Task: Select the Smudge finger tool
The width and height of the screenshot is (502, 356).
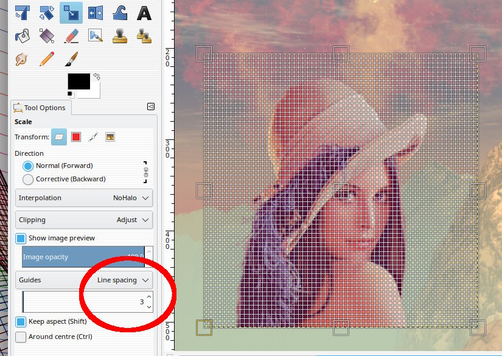Action: (23, 59)
